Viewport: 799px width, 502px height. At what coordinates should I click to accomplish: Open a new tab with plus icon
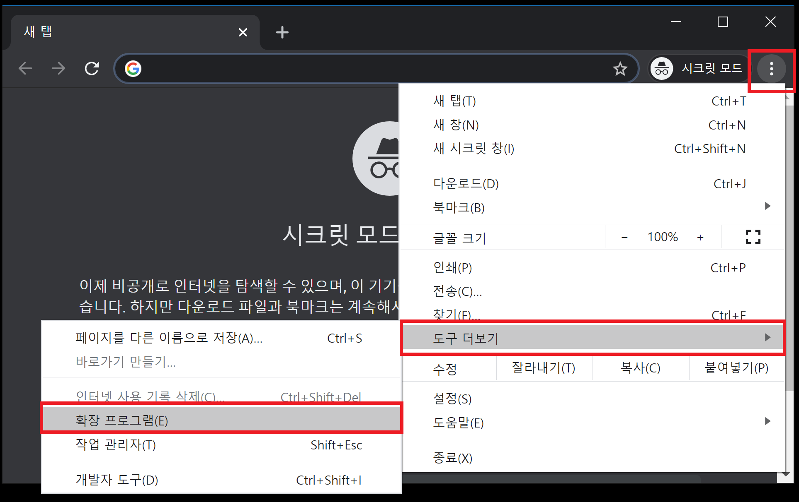pyautogui.click(x=282, y=32)
